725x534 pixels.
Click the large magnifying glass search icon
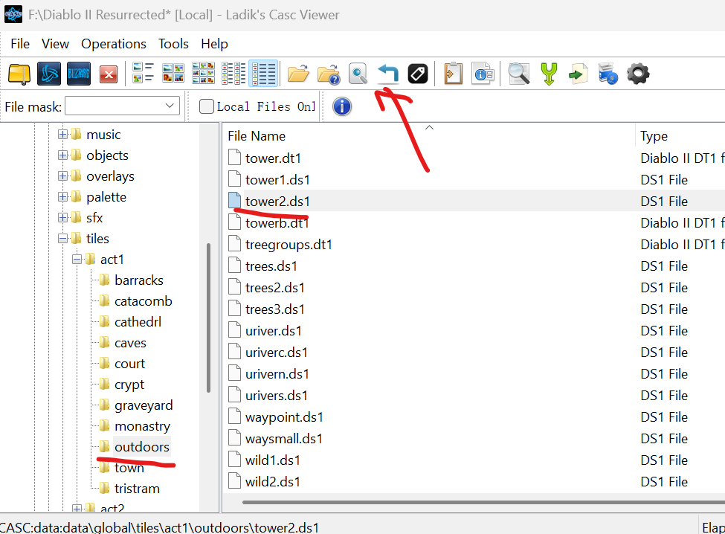(519, 74)
